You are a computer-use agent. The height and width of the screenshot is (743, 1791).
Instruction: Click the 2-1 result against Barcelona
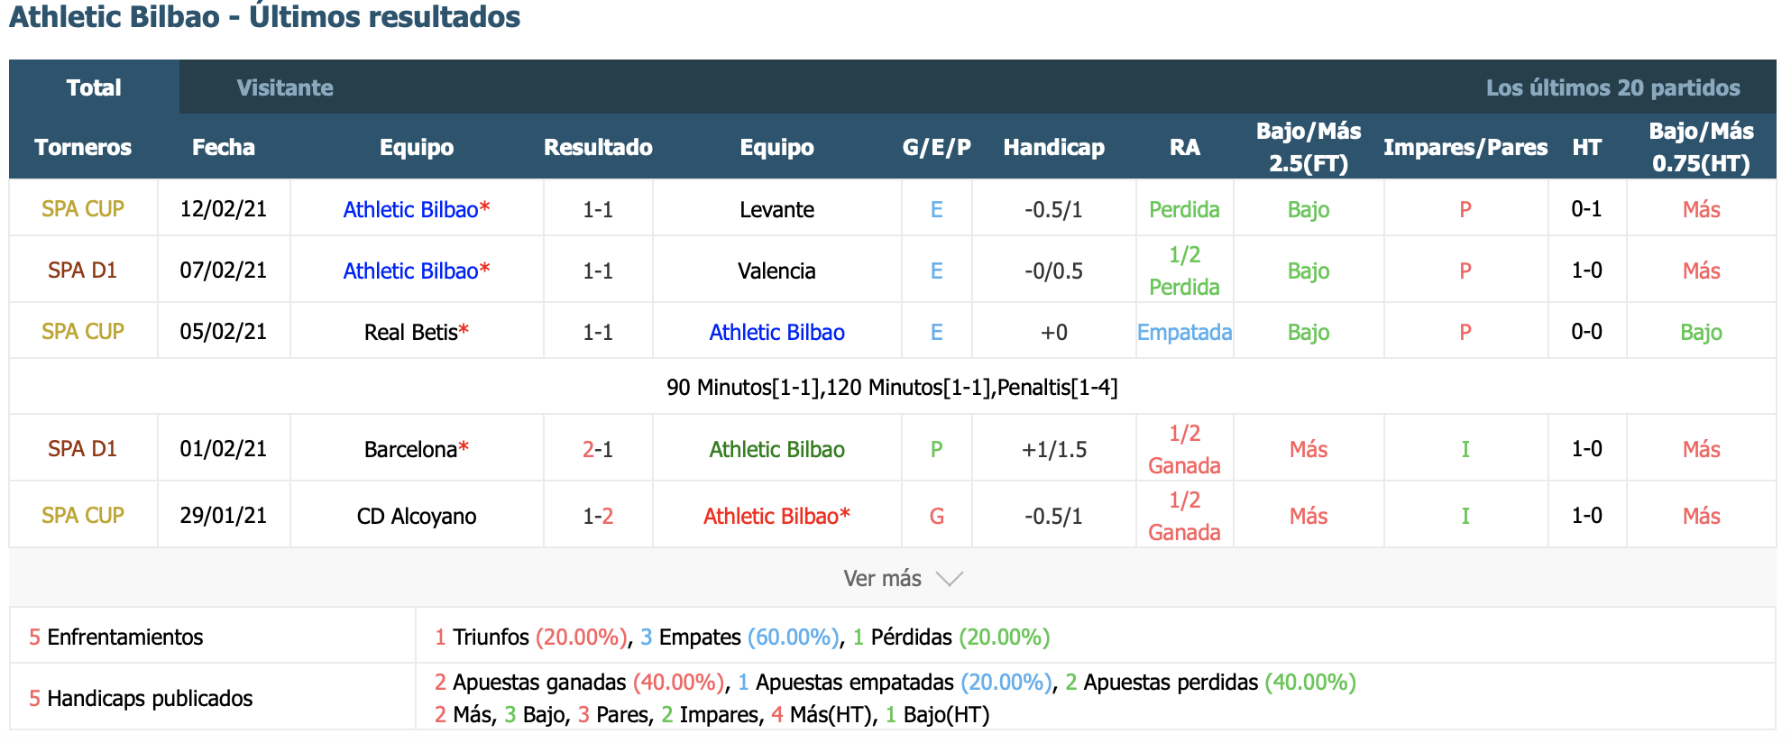[x=598, y=449]
